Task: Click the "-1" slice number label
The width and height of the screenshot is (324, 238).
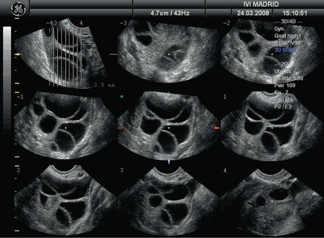Action: 20,96
